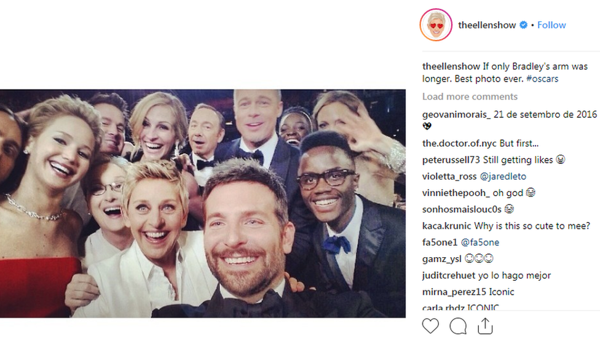Open theellenshow username in header
The image size is (600, 337).
point(487,25)
